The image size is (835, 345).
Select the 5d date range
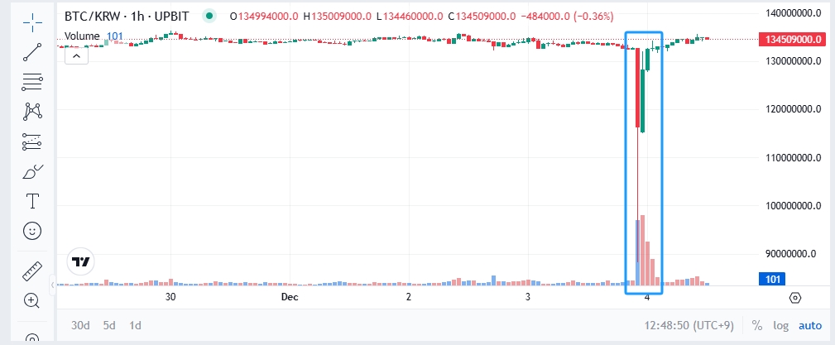pyautogui.click(x=110, y=325)
